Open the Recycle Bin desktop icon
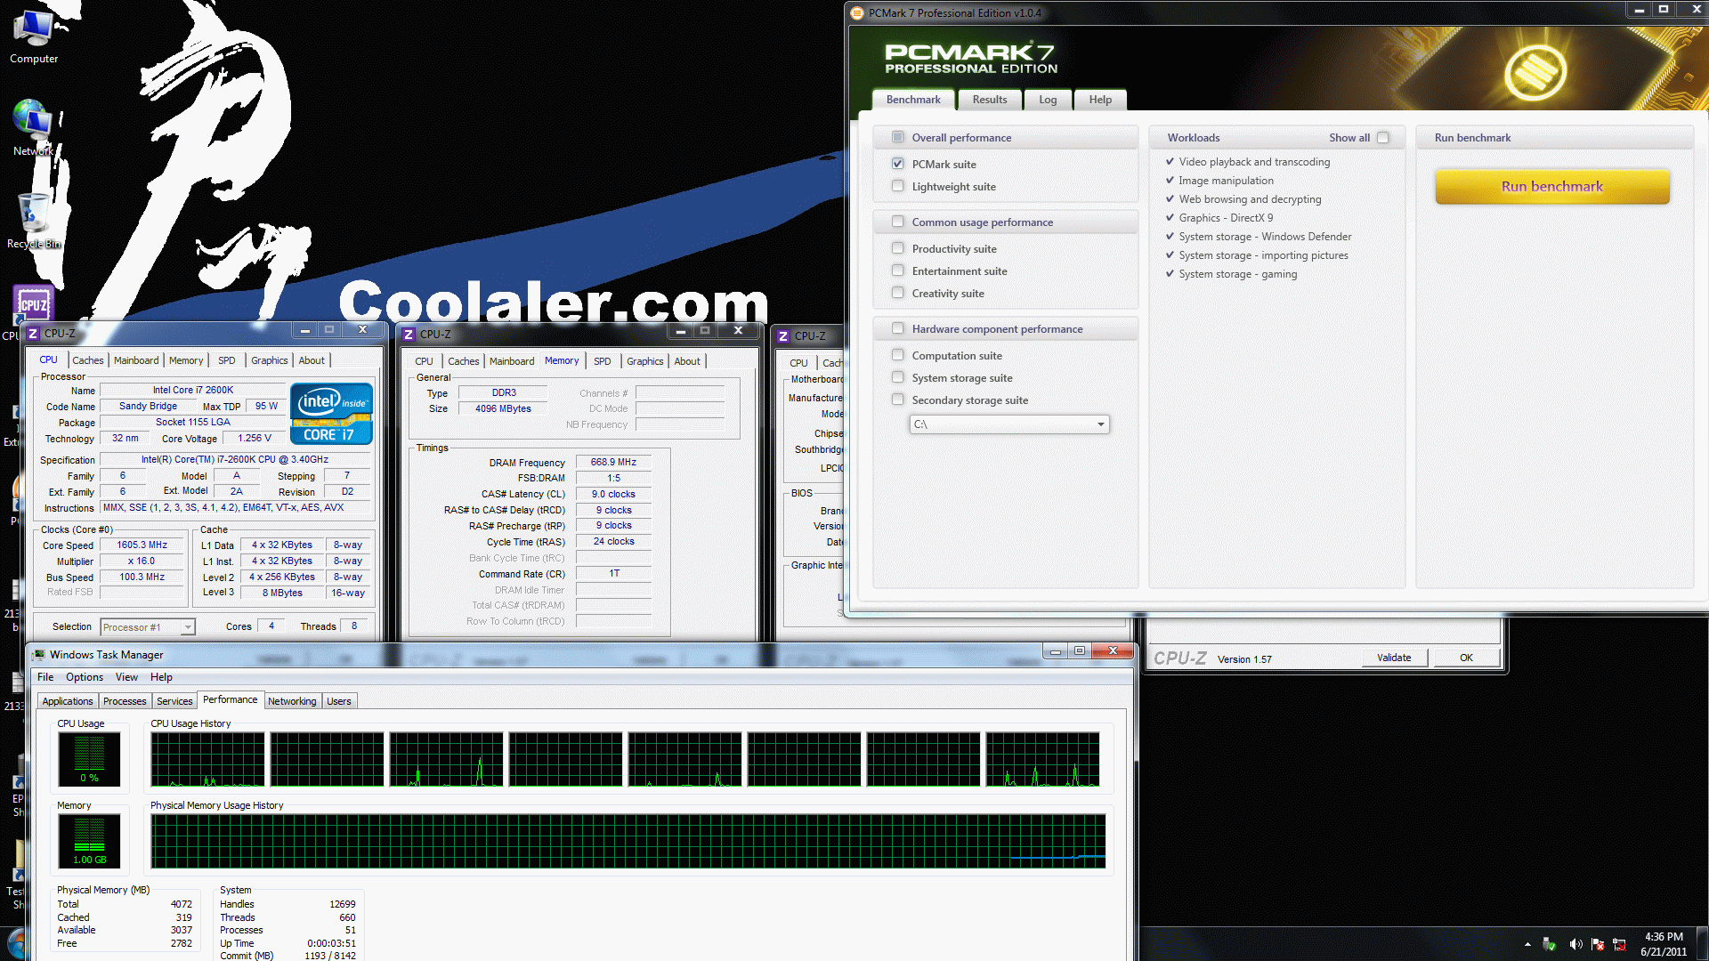Viewport: 1709px width, 961px height. [x=34, y=221]
